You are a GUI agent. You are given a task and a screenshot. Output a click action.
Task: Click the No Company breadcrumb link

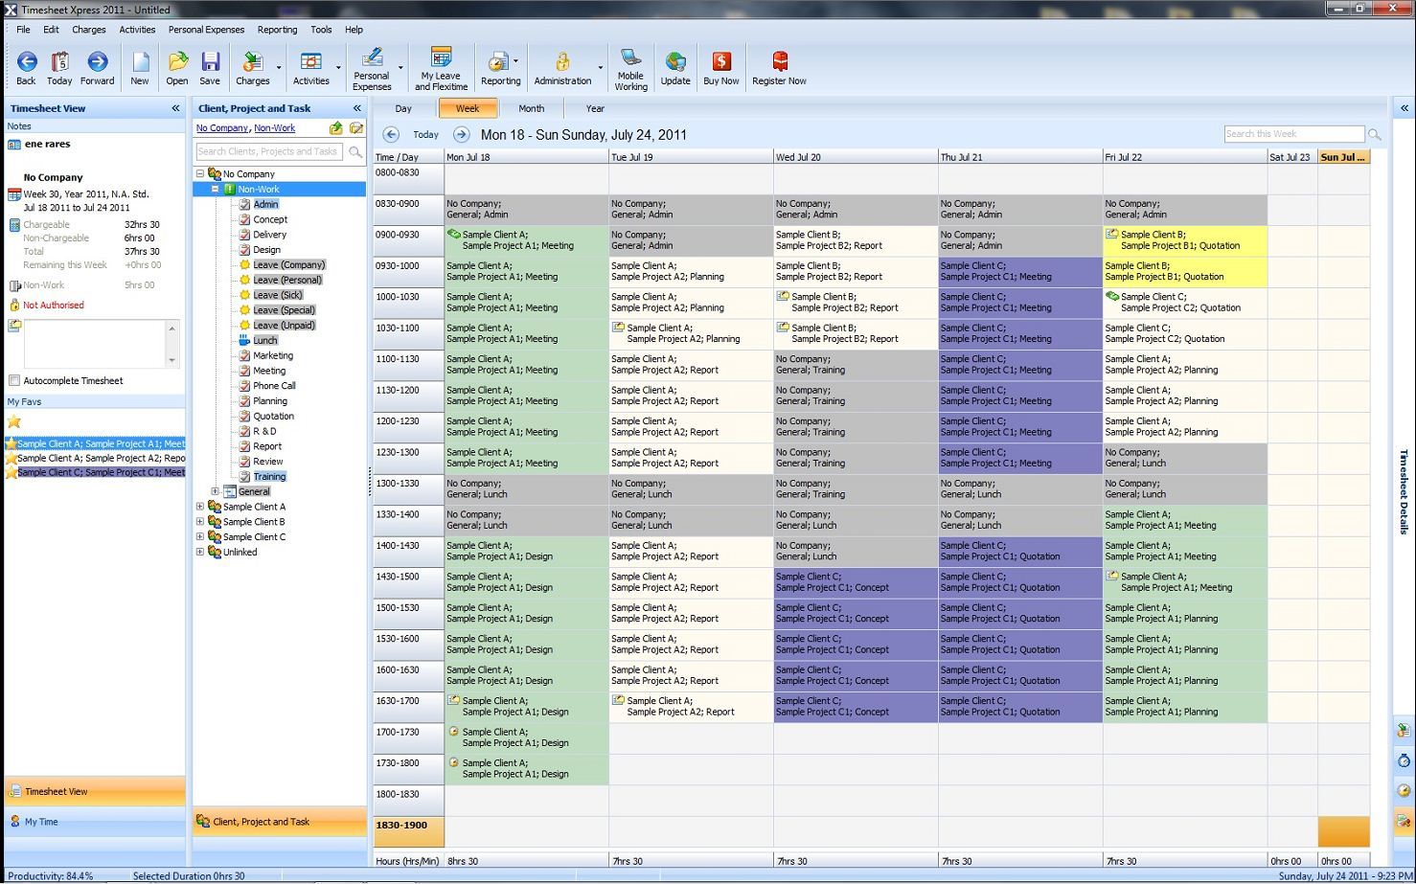pyautogui.click(x=222, y=128)
